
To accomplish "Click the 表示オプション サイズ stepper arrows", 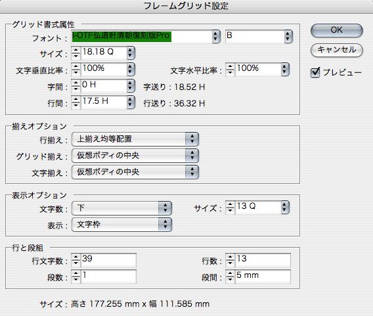I will pos(230,207).
